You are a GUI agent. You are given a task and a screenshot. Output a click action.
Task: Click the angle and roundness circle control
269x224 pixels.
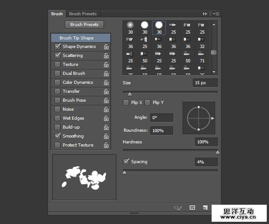(x=199, y=118)
